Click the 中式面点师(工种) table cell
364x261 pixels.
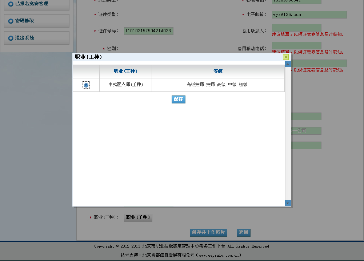pyautogui.click(x=125, y=85)
